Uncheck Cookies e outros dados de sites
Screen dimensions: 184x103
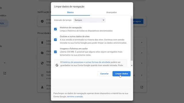coord(55,40)
